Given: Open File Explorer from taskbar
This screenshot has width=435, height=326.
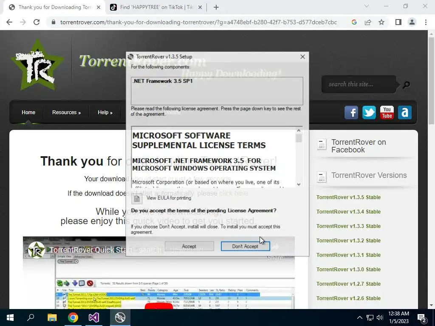Looking at the screenshot, I should [x=52, y=318].
